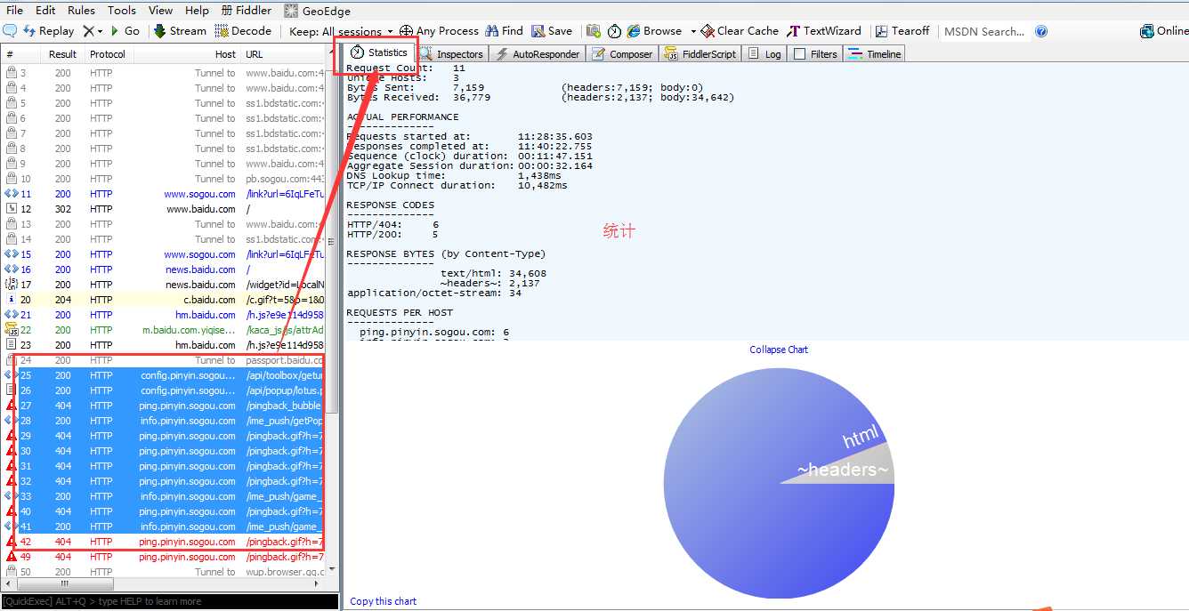This screenshot has width=1189, height=611.
Task: Save sessions with Save button
Action: click(552, 31)
